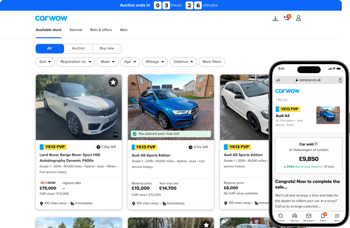Open the Registration no. dropdown
The width and height of the screenshot is (350, 228).
coord(76,62)
